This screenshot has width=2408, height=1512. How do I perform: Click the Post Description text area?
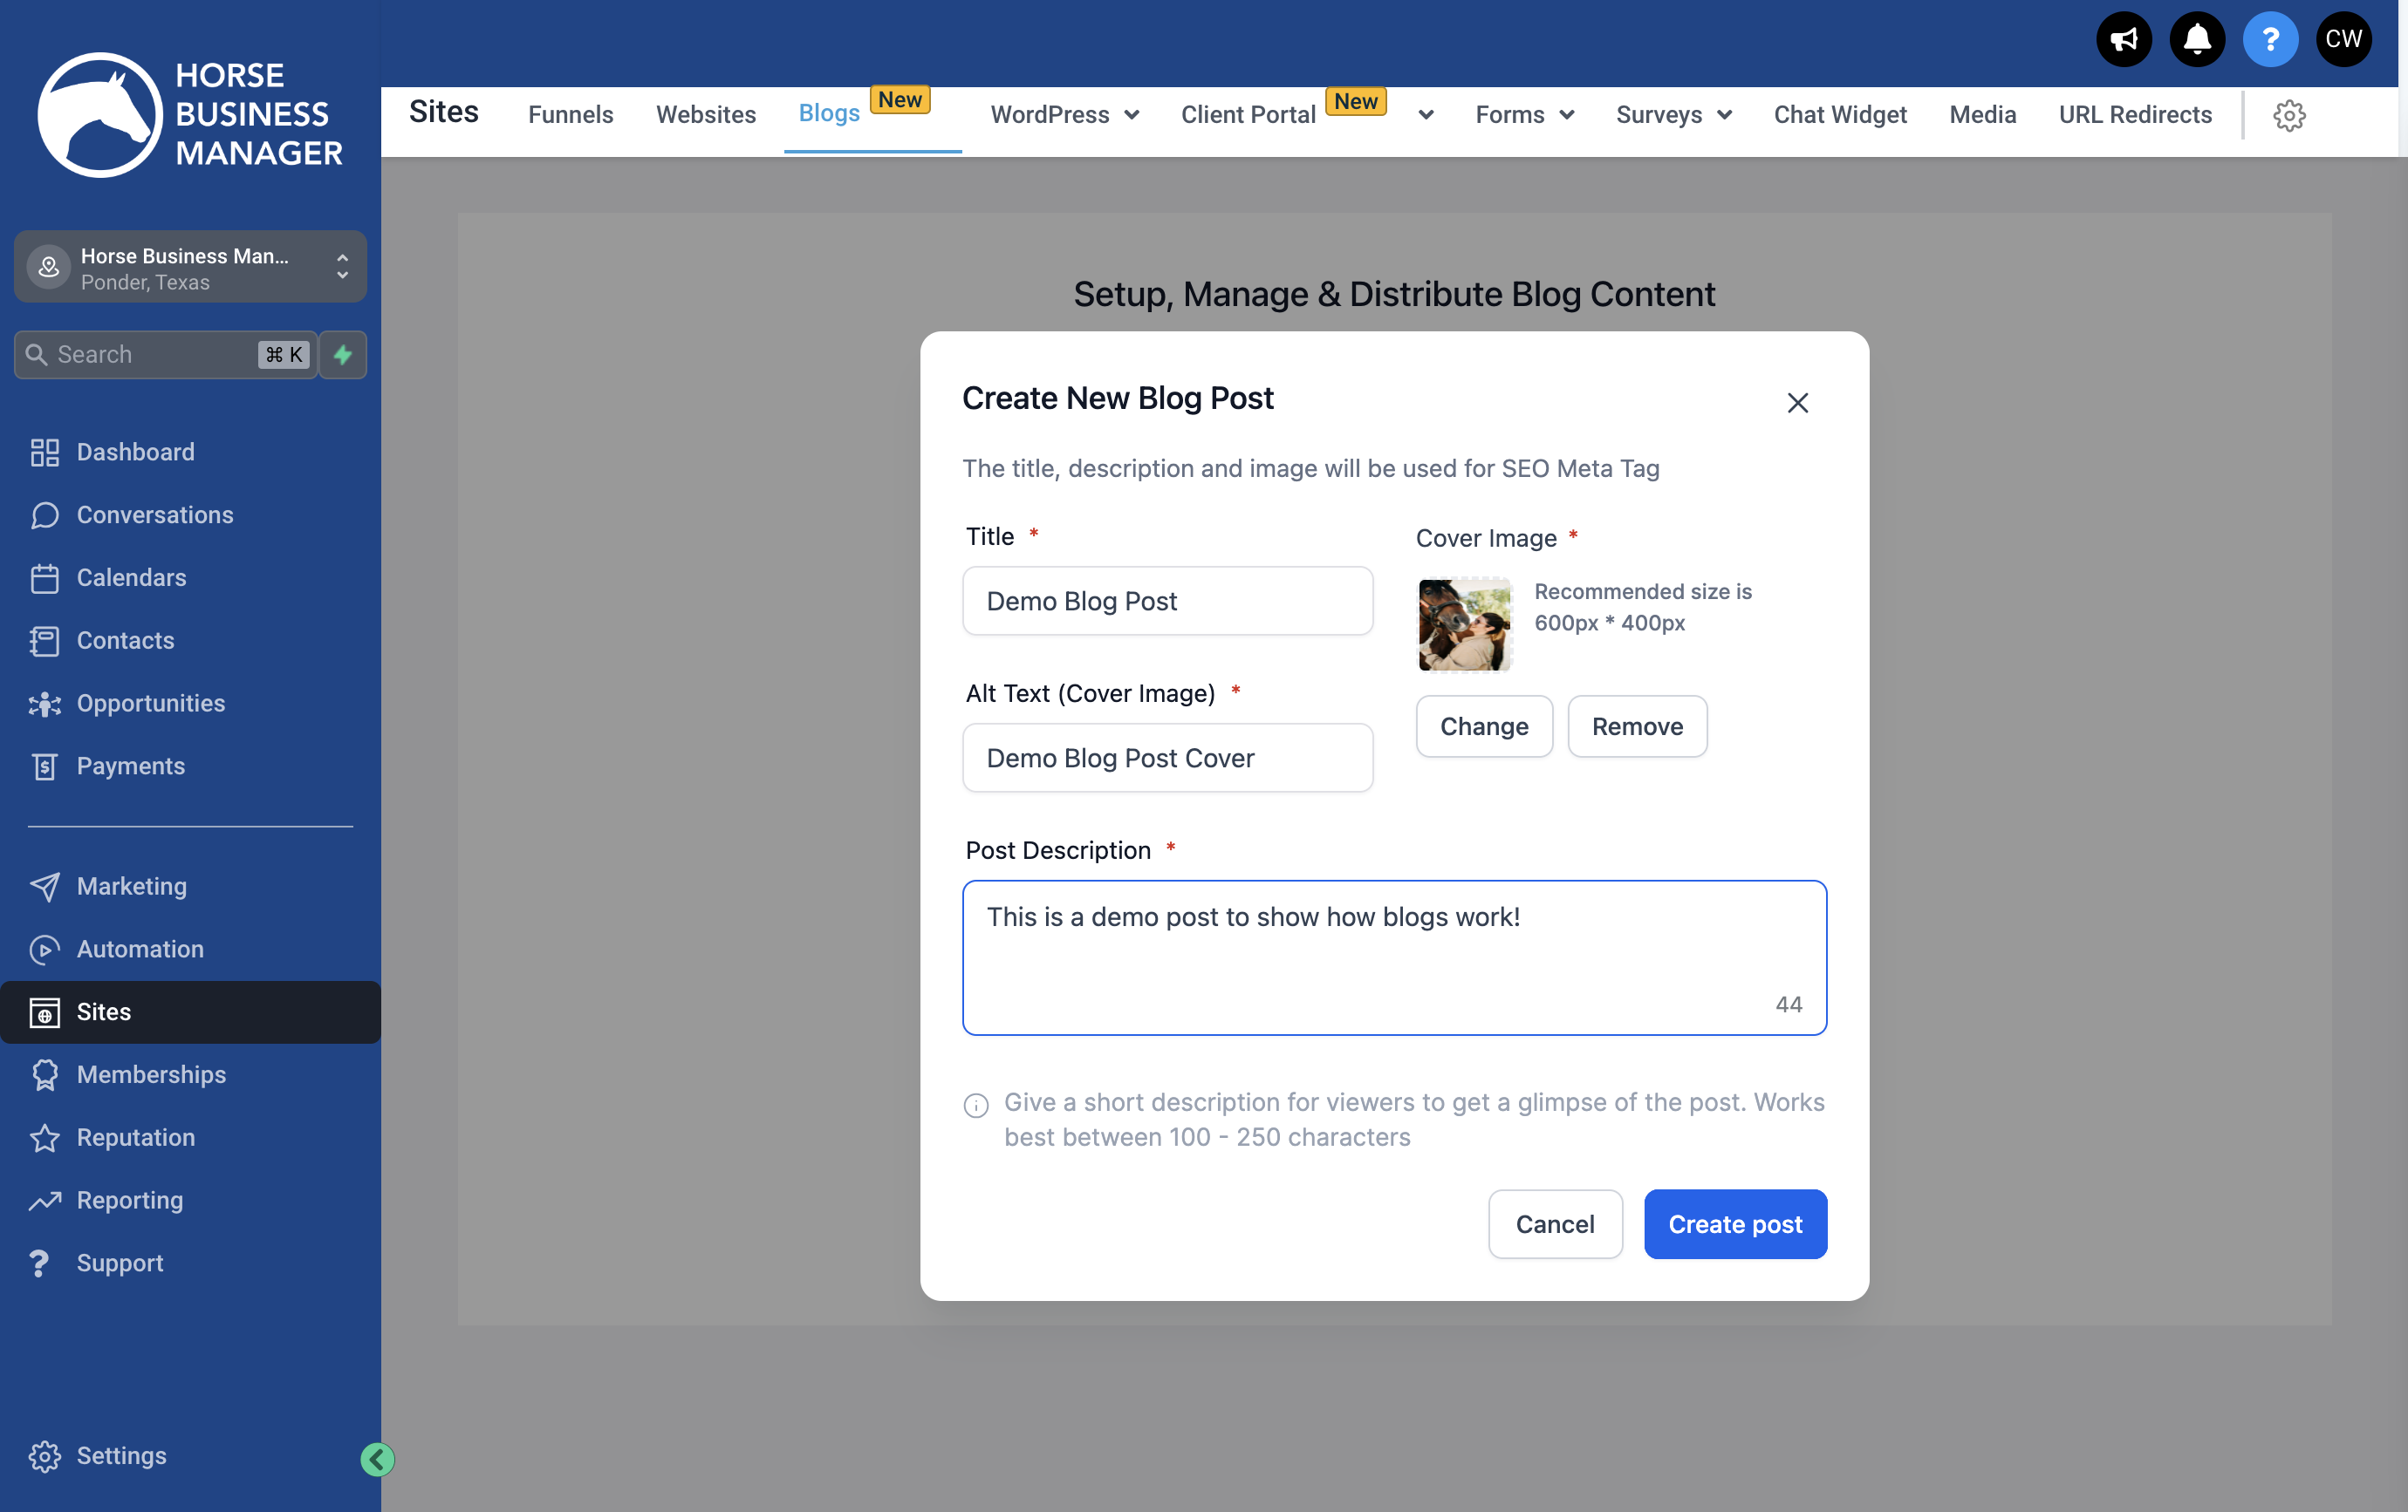coord(1394,957)
